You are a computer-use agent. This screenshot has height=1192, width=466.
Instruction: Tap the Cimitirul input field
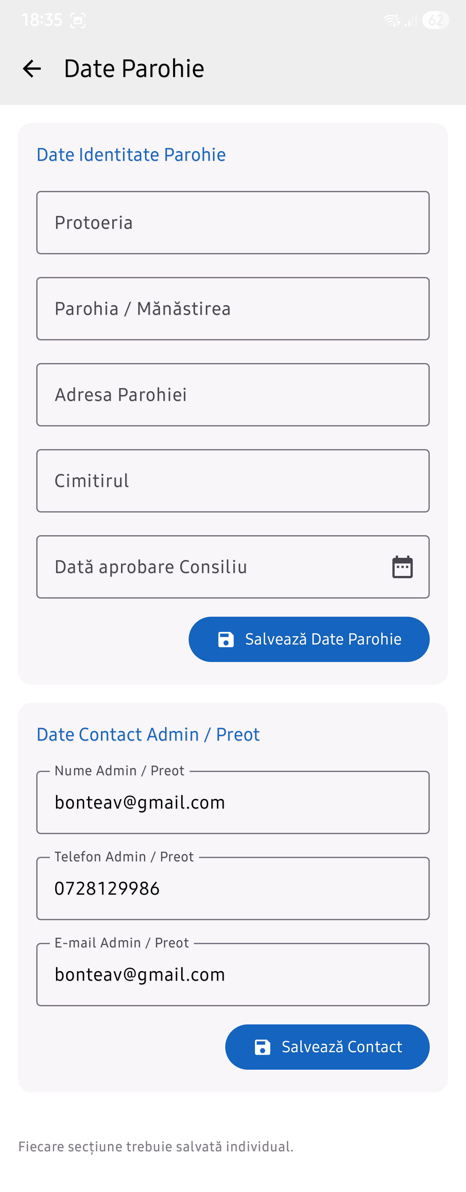pos(232,480)
